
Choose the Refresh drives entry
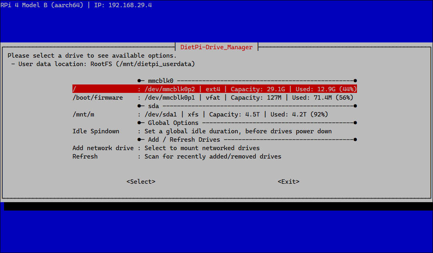(85, 157)
